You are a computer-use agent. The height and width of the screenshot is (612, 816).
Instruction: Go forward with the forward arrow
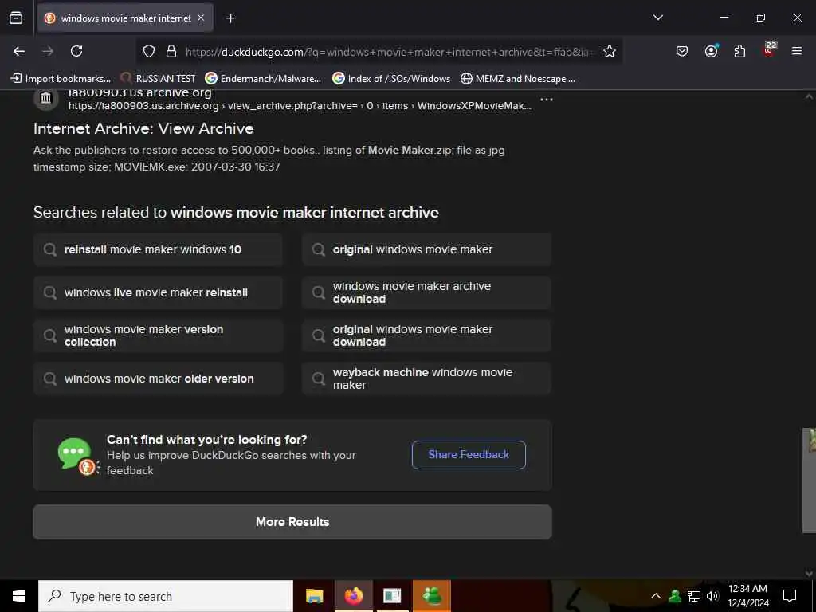tap(48, 51)
